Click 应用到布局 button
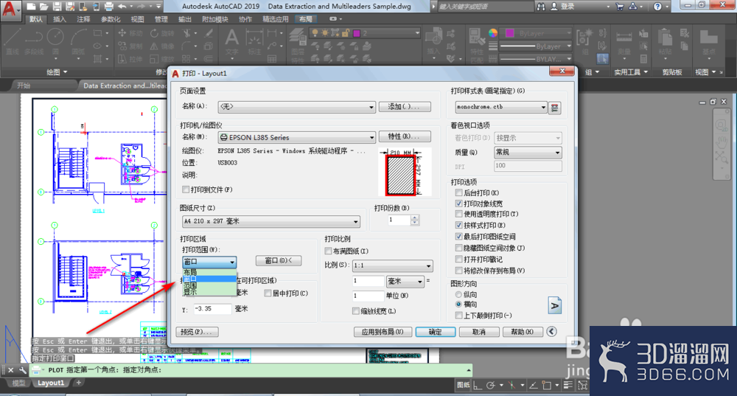The height and width of the screenshot is (396, 737). pyautogui.click(x=383, y=332)
